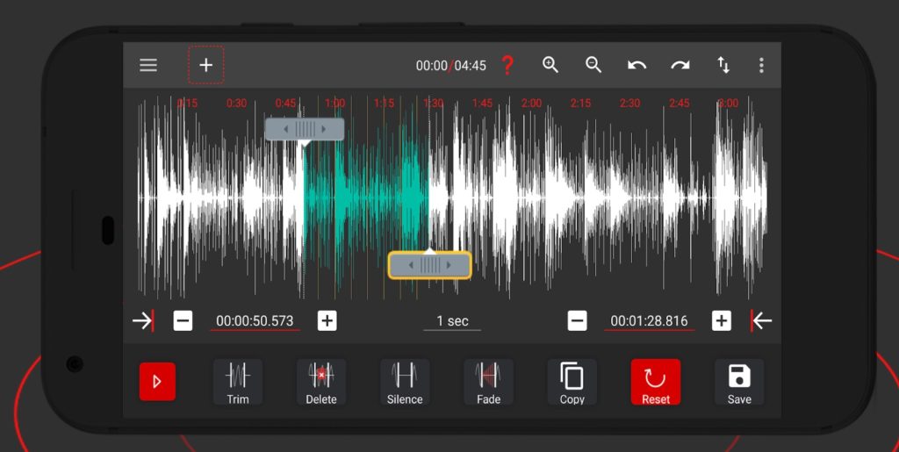The width and height of the screenshot is (899, 452).
Task: Change the 1 sec step value
Action: pyautogui.click(x=452, y=321)
